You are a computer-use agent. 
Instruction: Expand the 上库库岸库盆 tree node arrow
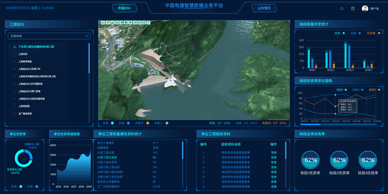(15, 62)
